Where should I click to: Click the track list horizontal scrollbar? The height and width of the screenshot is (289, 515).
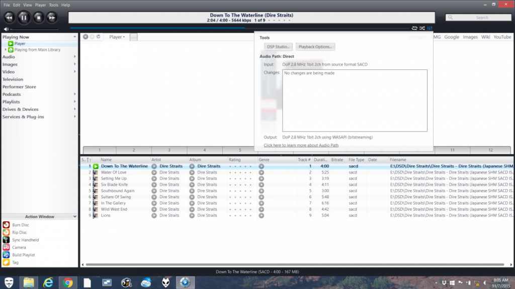click(x=295, y=265)
